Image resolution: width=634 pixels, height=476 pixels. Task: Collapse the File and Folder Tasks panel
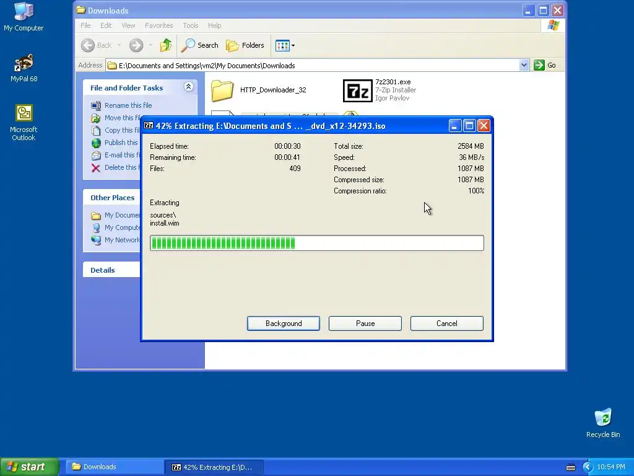(x=188, y=87)
